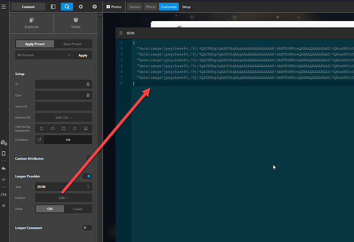Image resolution: width=354 pixels, height=242 pixels.
Task: Click the JSON editor drag handle icon
Action: point(121,33)
